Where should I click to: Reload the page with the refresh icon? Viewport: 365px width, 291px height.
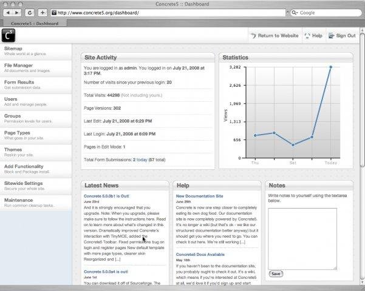[30, 13]
